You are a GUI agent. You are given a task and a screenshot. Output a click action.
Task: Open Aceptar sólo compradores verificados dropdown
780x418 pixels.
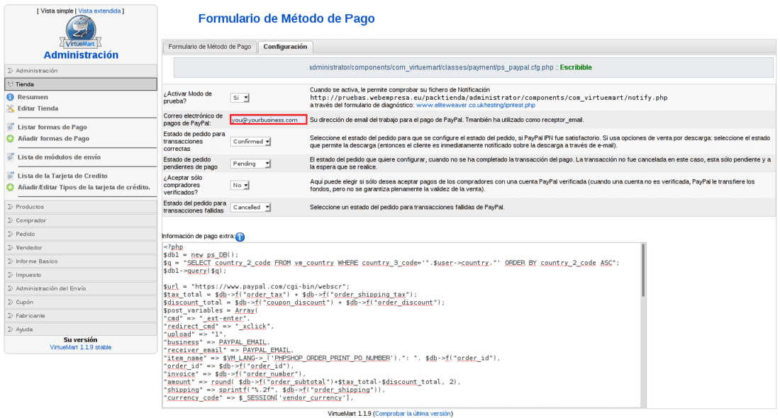point(240,186)
